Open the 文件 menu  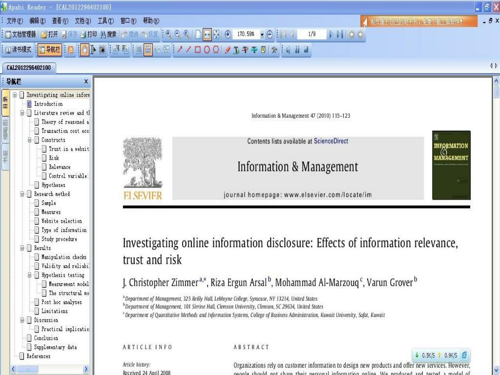[15, 21]
